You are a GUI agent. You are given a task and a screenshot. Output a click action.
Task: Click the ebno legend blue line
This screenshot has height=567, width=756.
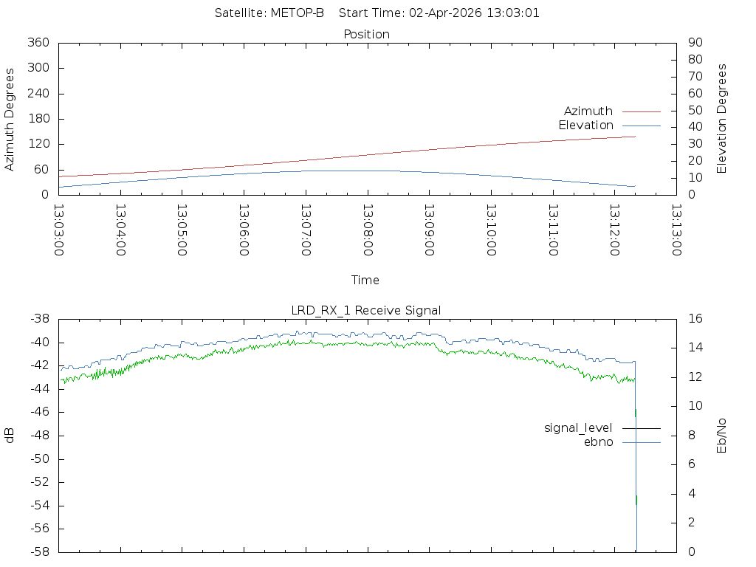[x=642, y=442]
